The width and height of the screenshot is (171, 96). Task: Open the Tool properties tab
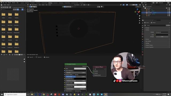point(142,23)
